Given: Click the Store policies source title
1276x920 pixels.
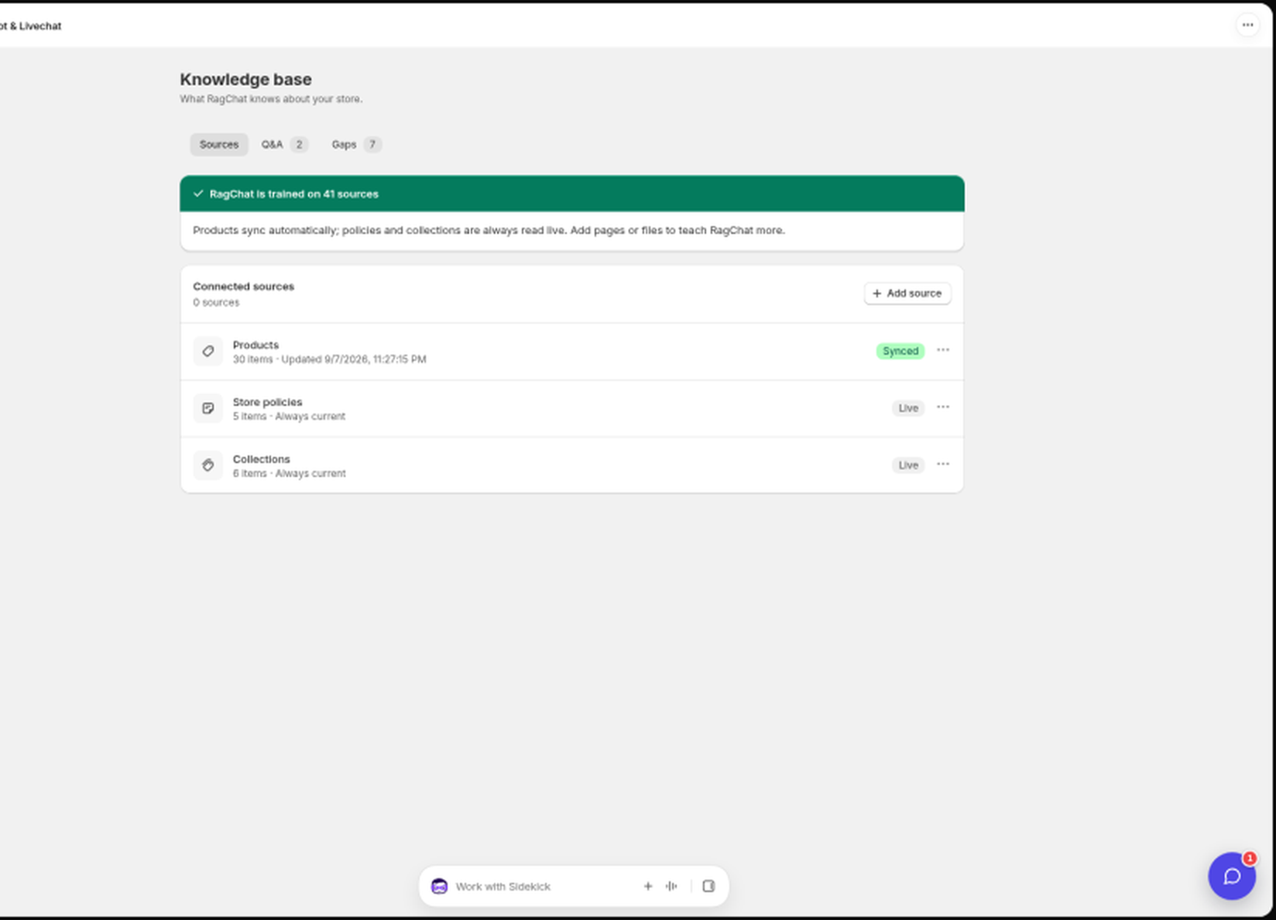Looking at the screenshot, I should point(267,402).
